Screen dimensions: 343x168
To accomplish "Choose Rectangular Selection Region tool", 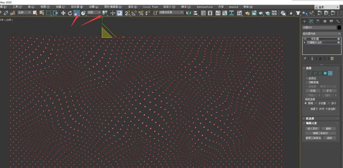I will (x=49, y=13).
